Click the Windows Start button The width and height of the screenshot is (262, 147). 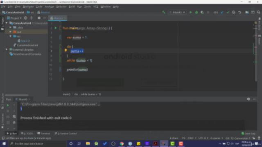[4, 143]
